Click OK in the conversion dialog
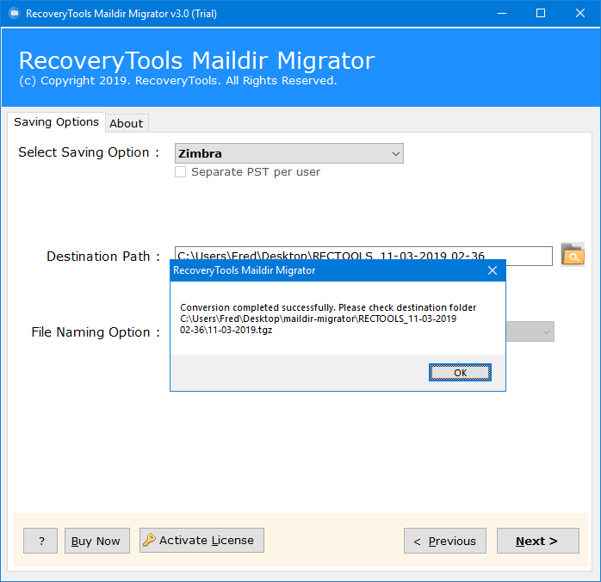The width and height of the screenshot is (601, 582). tap(460, 373)
